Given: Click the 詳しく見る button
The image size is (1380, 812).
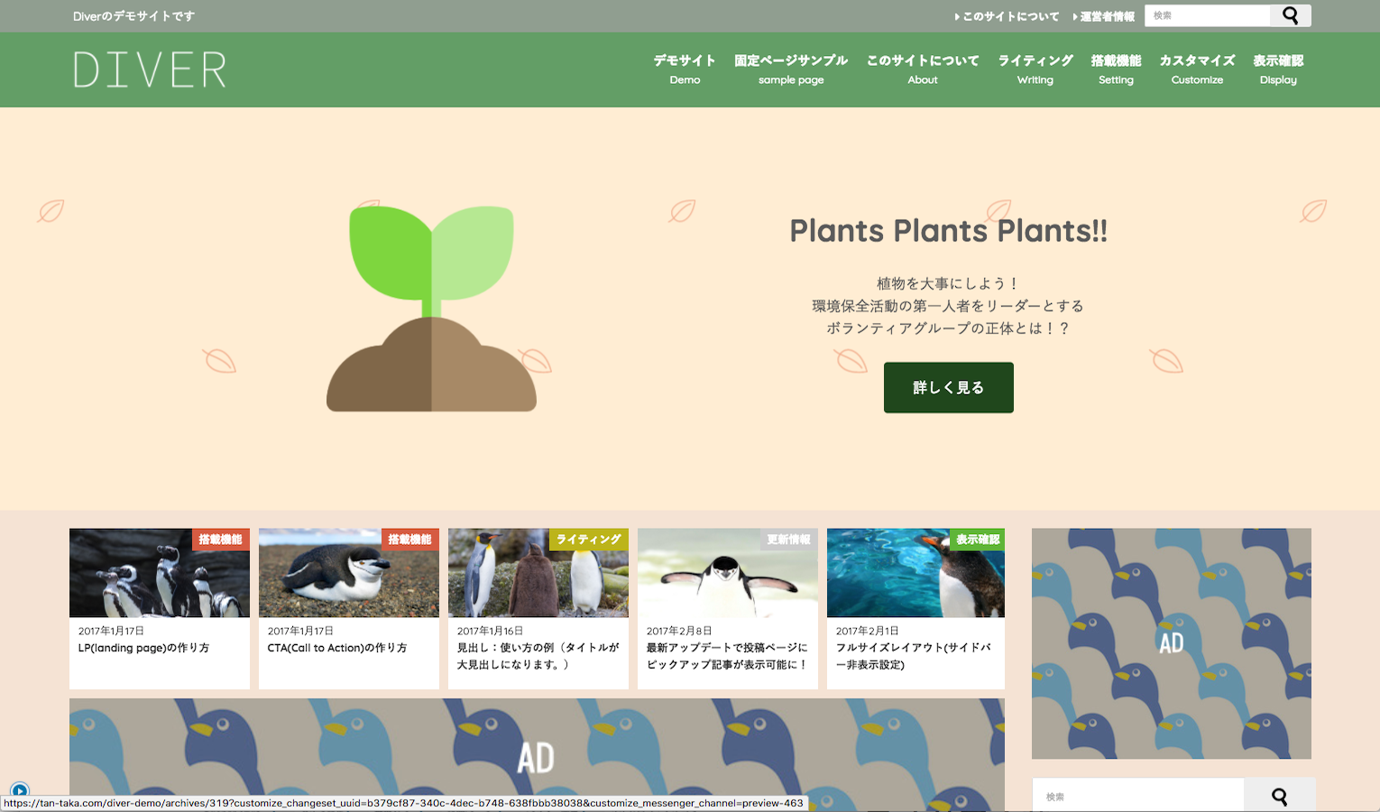Looking at the screenshot, I should 948,388.
